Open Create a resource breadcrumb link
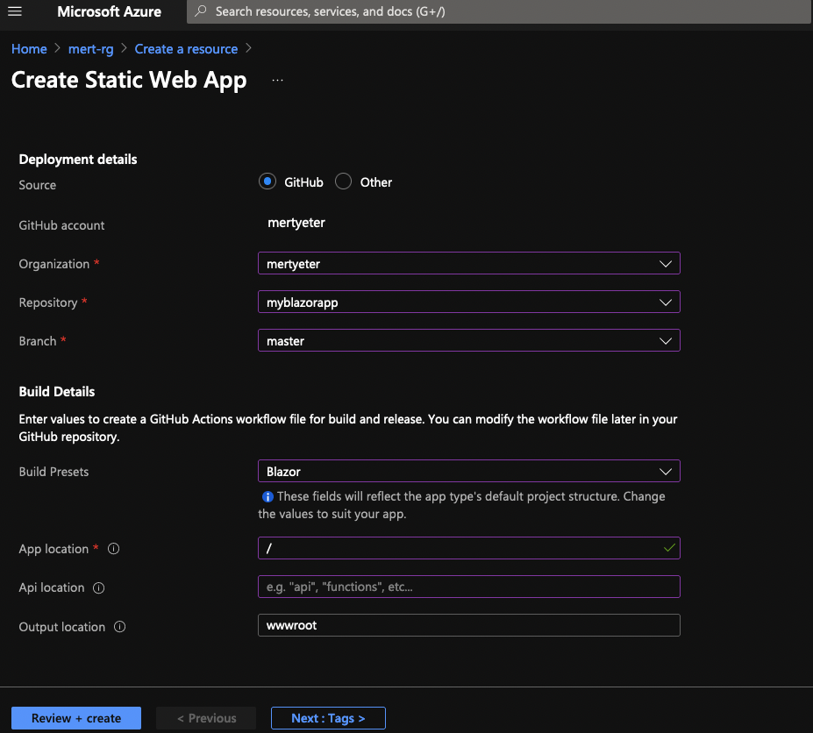This screenshot has height=733, width=813. [186, 49]
